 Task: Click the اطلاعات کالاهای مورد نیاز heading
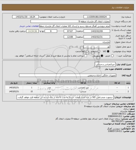click(118, 69)
